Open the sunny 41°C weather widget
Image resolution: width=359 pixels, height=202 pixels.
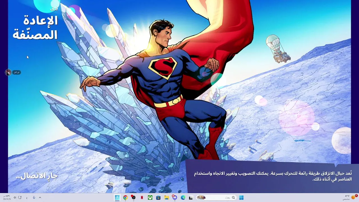tap(350, 198)
